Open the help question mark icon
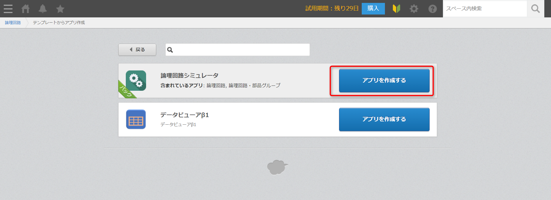Image resolution: width=551 pixels, height=200 pixels. click(432, 9)
